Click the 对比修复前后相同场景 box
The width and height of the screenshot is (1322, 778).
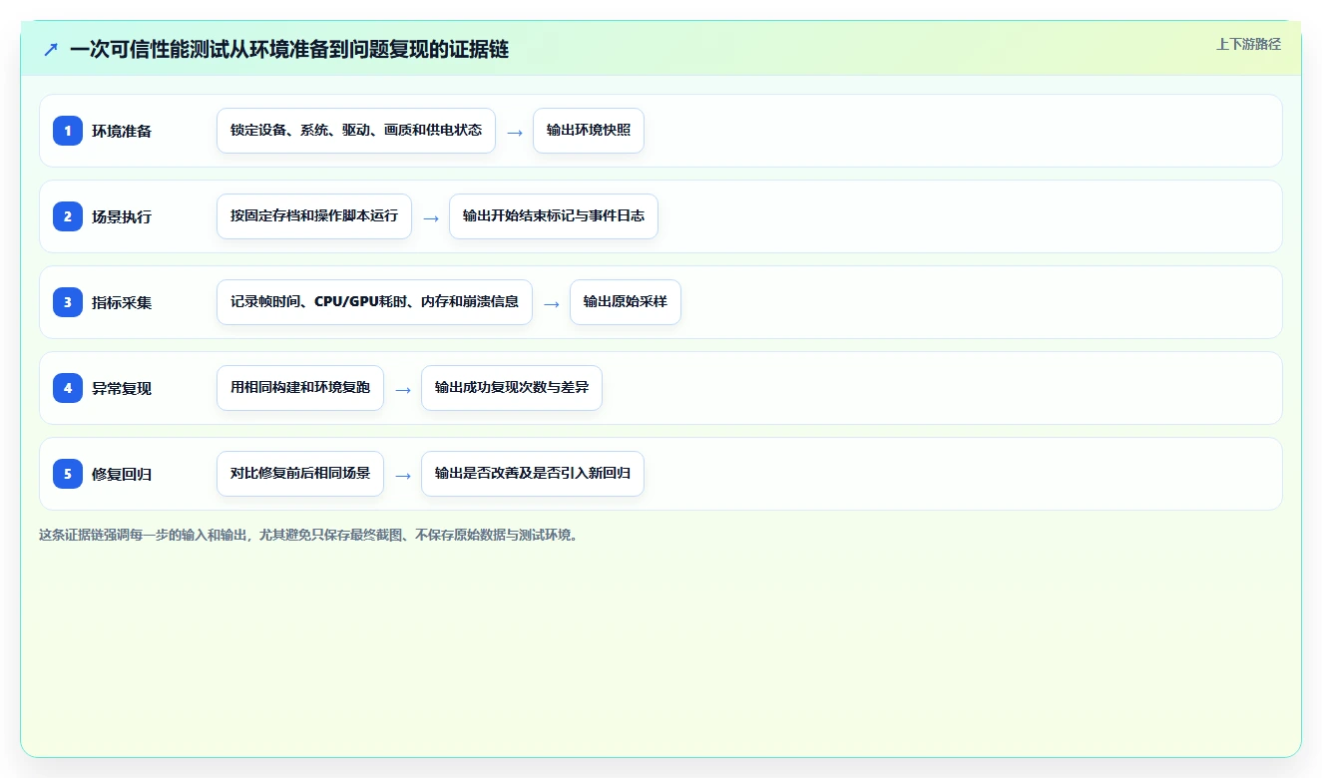tap(300, 474)
